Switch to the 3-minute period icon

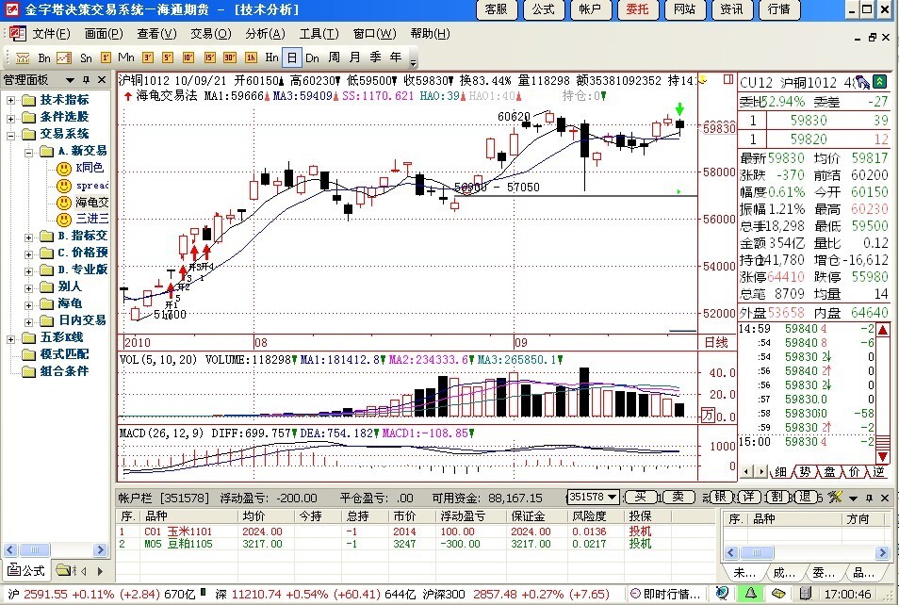coord(148,57)
